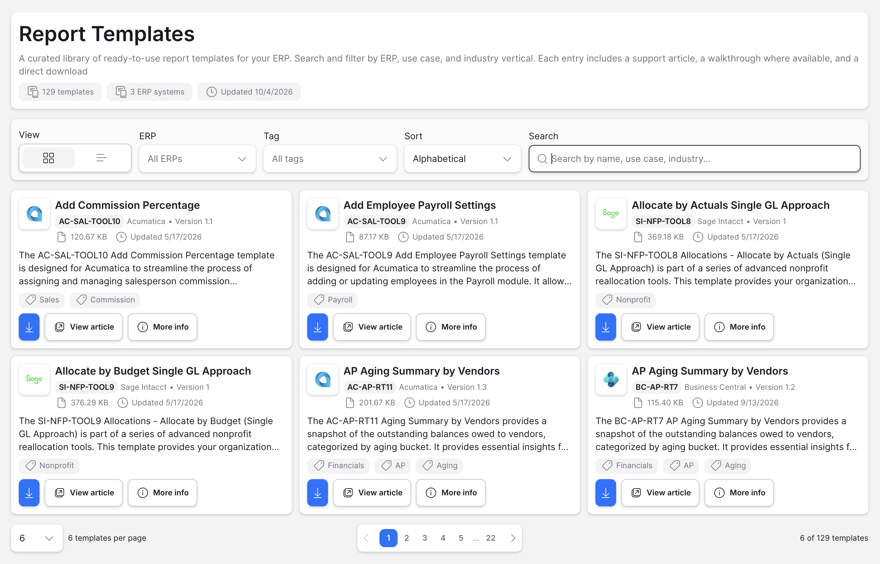Viewport: 880px width, 564px height.
Task: Open the All tags dropdown
Action: coord(330,159)
